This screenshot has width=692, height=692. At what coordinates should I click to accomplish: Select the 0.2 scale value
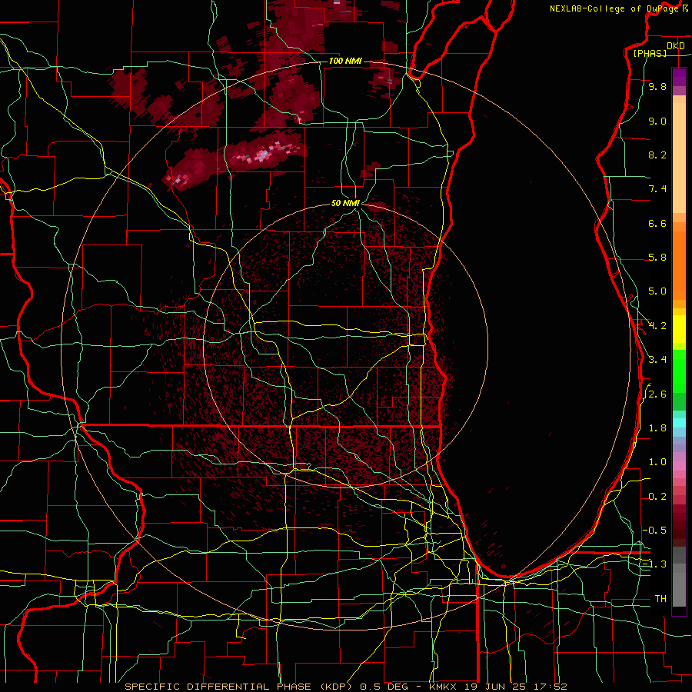pos(657,497)
